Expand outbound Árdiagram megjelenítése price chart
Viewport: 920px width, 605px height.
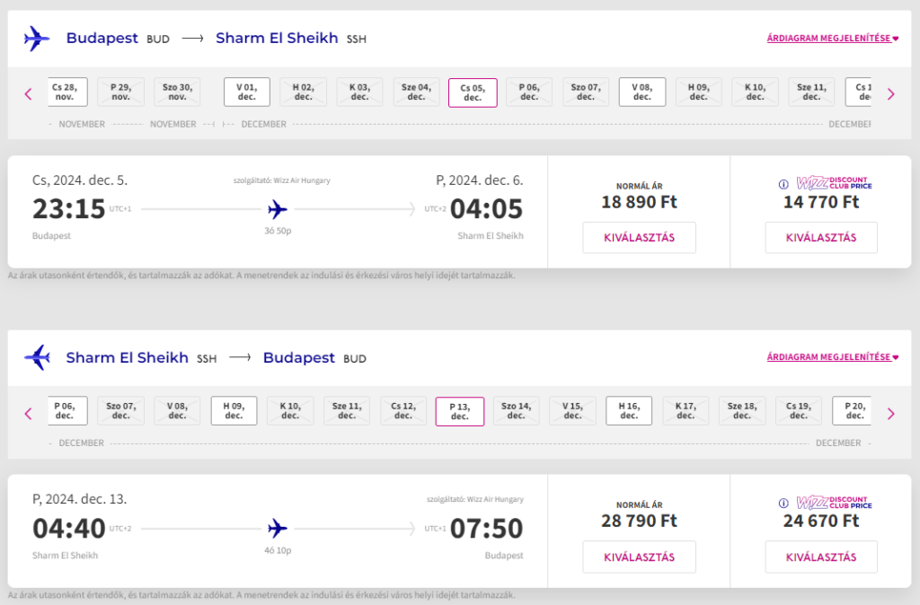(x=832, y=39)
